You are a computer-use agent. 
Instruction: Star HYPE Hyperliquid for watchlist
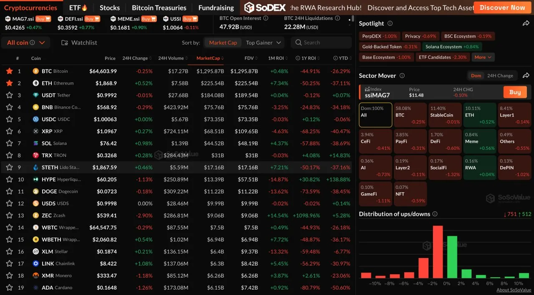[9, 180]
